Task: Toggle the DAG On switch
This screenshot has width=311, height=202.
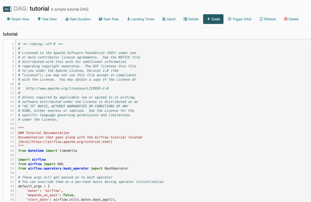Action: tap(7, 9)
